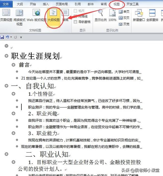This screenshot has width=163, height=176.
Task: Toggle the Gridlines (网格线) checkbox
Action: point(75,16)
